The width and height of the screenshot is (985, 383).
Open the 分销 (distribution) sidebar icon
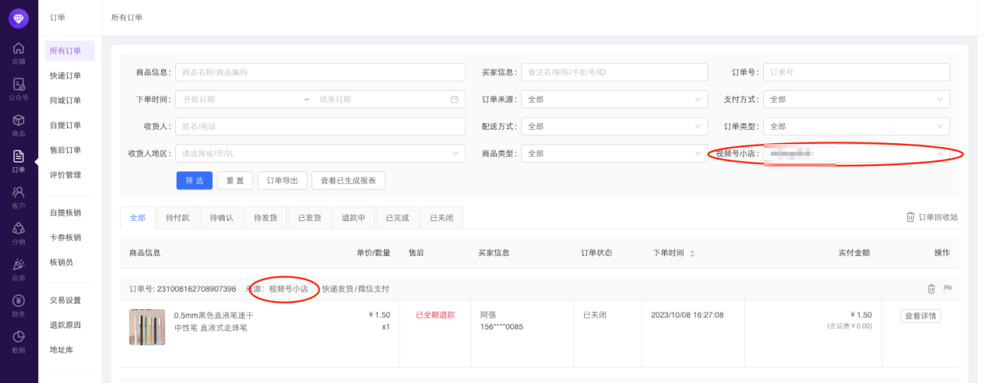(x=19, y=233)
